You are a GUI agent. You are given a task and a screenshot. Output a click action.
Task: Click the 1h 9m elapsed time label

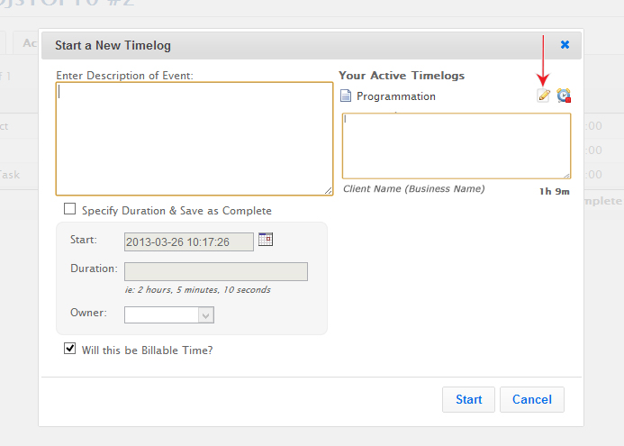point(554,191)
